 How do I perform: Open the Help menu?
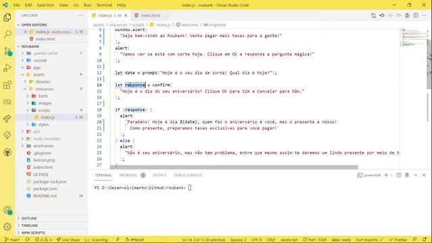pyautogui.click(x=122, y=5)
